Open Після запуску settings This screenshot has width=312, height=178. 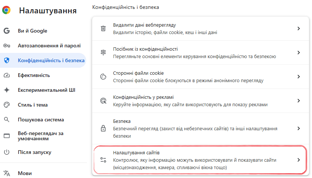tap(35, 152)
